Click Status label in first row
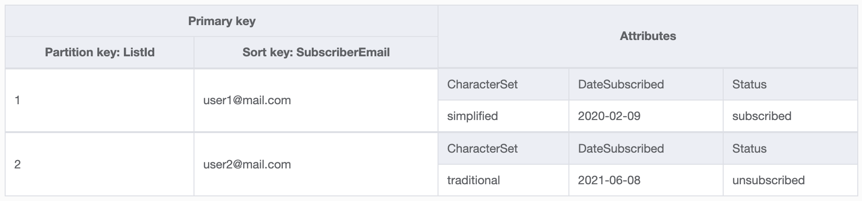The width and height of the screenshot is (862, 201). point(749,85)
